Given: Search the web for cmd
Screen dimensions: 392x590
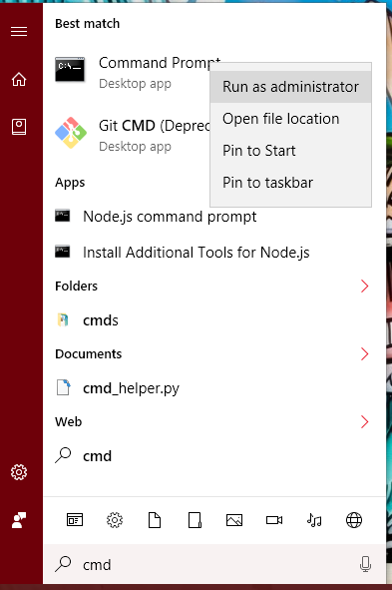Looking at the screenshot, I should coord(214,455).
